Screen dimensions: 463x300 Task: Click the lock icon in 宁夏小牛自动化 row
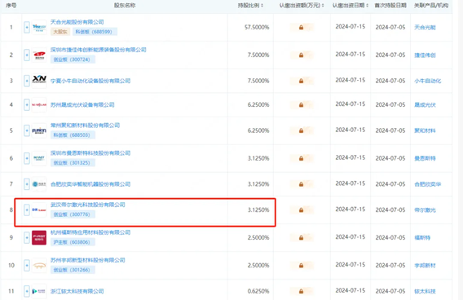pyautogui.click(x=301, y=81)
